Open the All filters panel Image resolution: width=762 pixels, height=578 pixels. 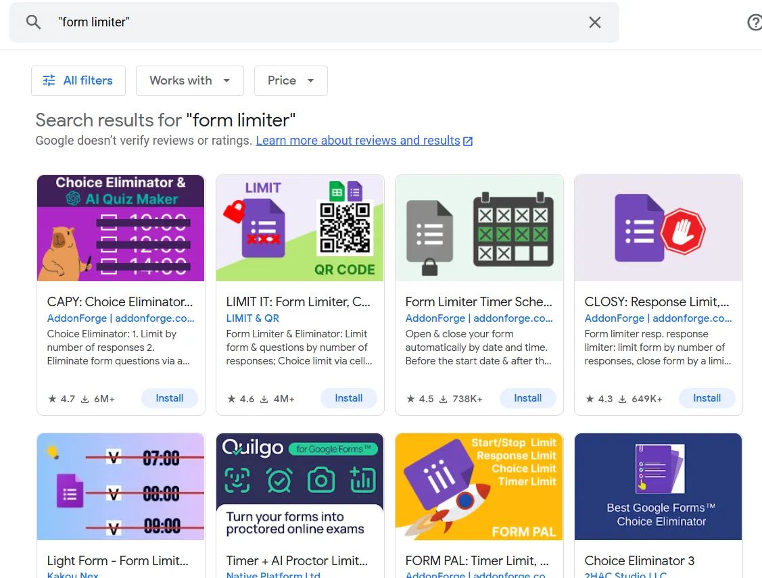point(78,80)
